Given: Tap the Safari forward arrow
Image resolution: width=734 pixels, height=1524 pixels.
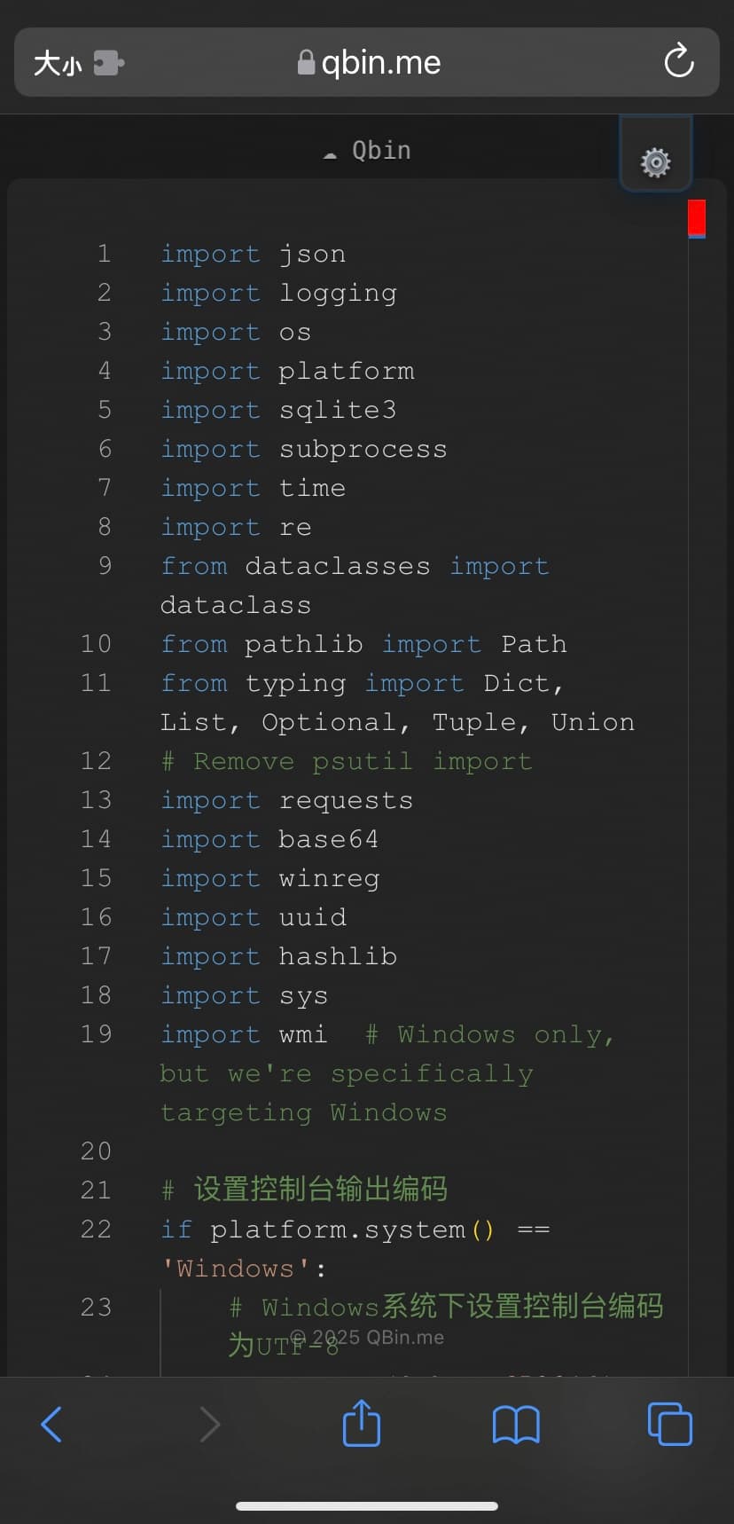Looking at the screenshot, I should click(x=210, y=1424).
